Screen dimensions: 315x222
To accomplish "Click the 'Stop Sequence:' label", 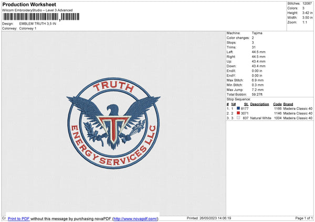I will click(239, 99).
